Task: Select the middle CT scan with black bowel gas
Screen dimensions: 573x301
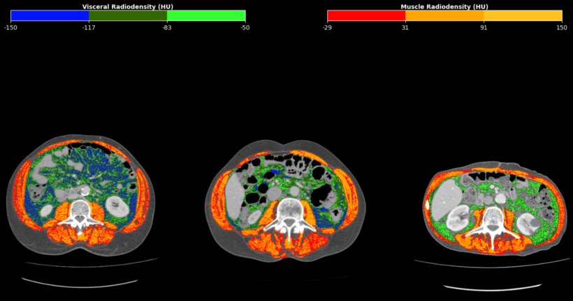Action: click(285, 201)
